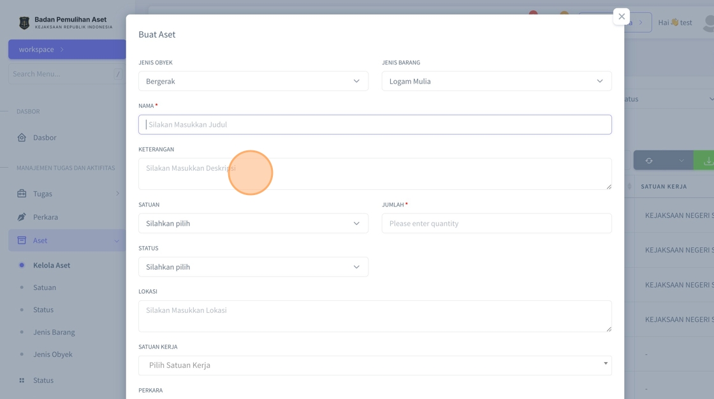Click the Hai test user greeting
This screenshot has height=399, width=714.
coord(675,22)
